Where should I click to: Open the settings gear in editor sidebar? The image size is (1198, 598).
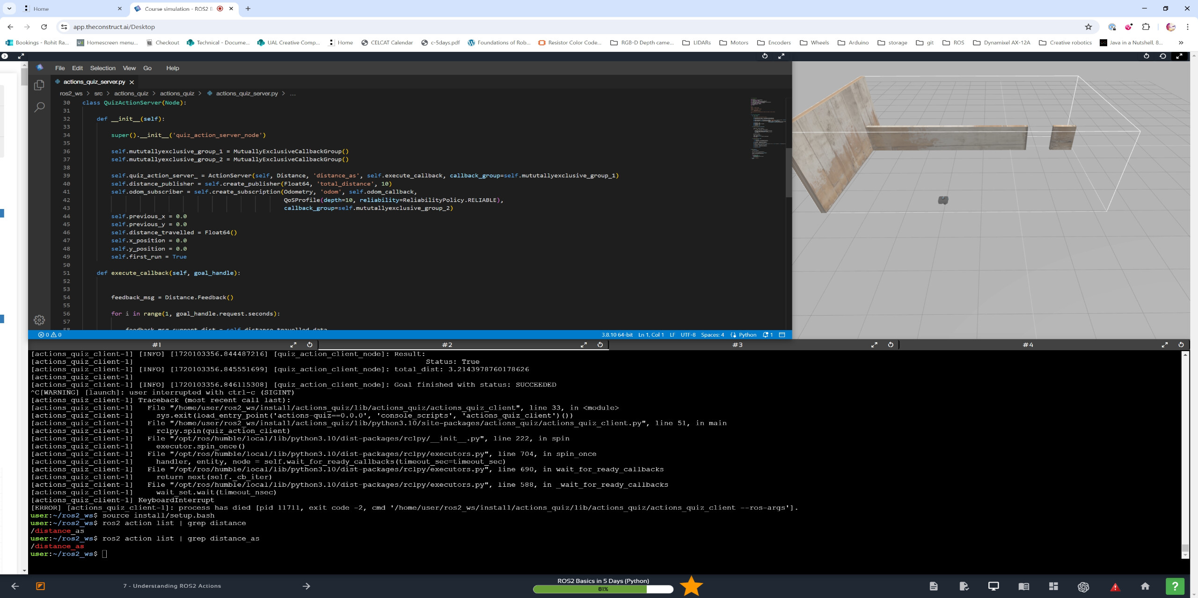[x=39, y=320]
